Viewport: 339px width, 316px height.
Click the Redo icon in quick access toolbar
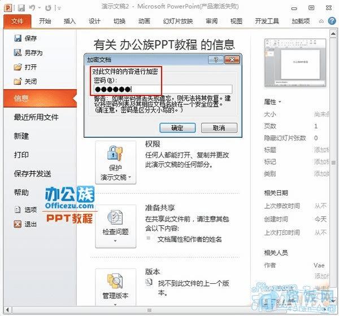(48, 8)
